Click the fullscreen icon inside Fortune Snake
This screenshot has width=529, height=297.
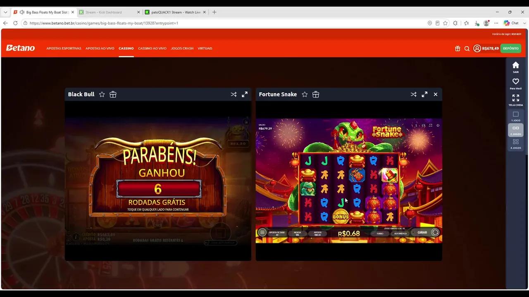tap(431, 125)
